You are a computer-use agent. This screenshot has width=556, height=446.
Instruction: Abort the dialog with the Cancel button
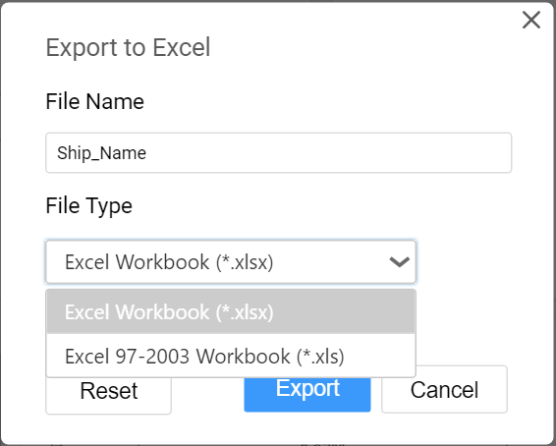point(444,389)
